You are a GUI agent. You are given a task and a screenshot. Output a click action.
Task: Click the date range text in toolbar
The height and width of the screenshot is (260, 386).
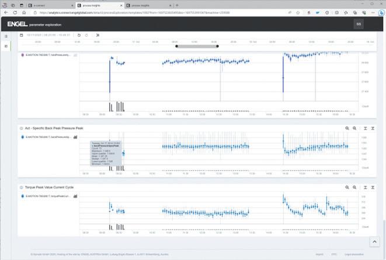[x=48, y=35]
